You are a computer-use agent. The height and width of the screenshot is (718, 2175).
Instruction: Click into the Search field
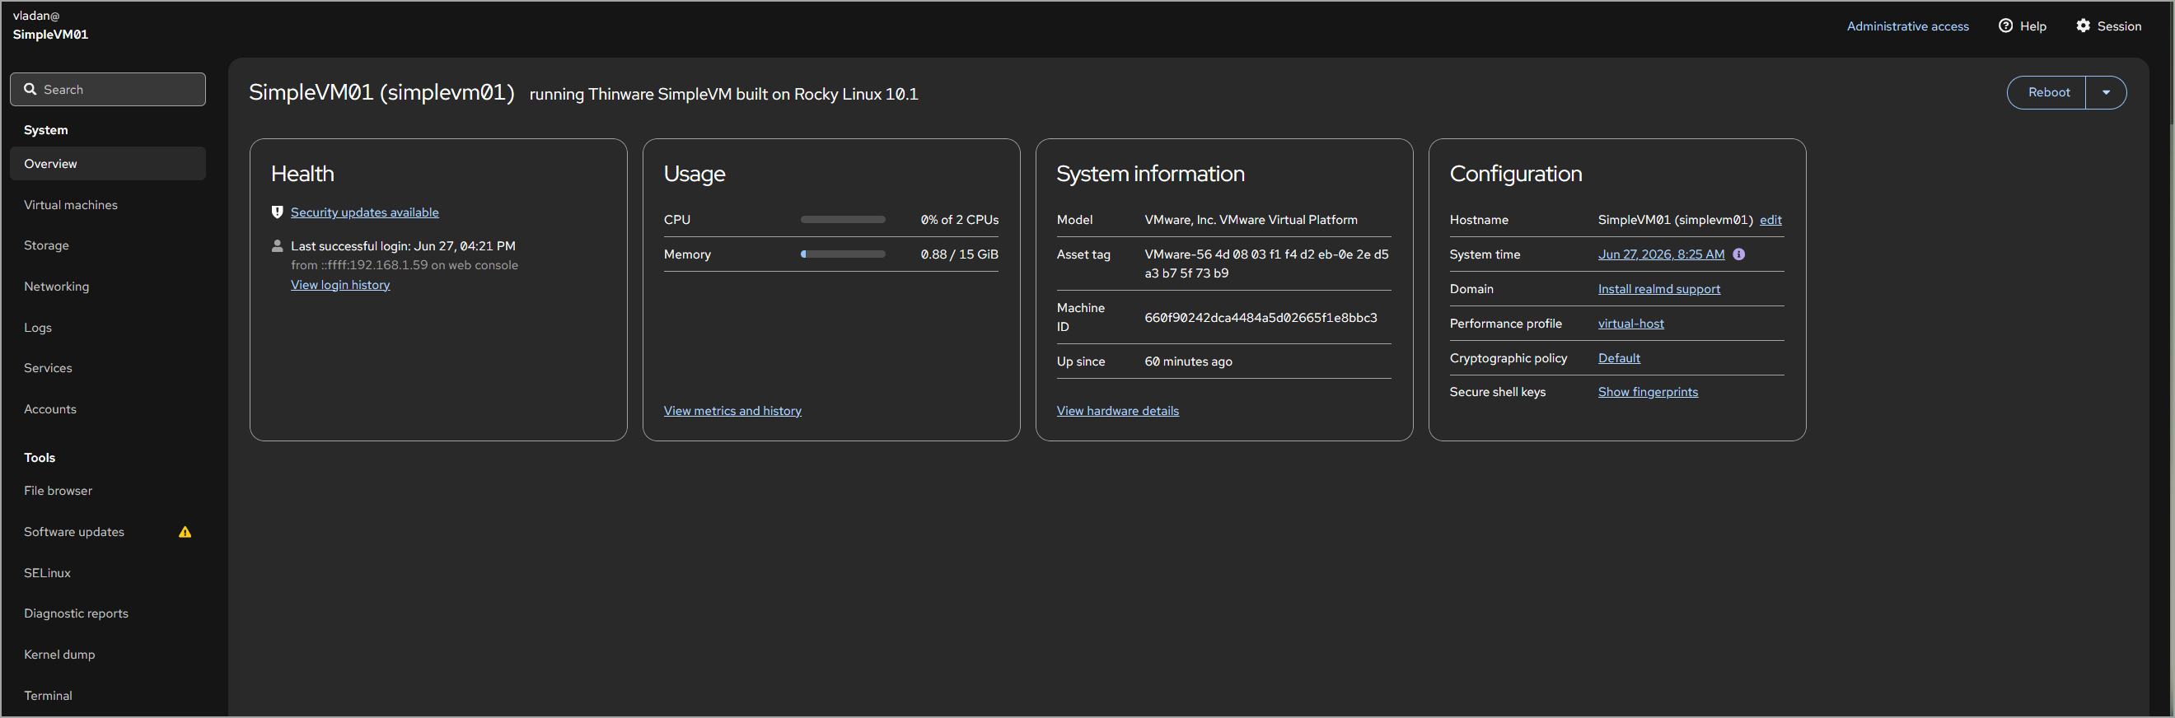(x=108, y=90)
